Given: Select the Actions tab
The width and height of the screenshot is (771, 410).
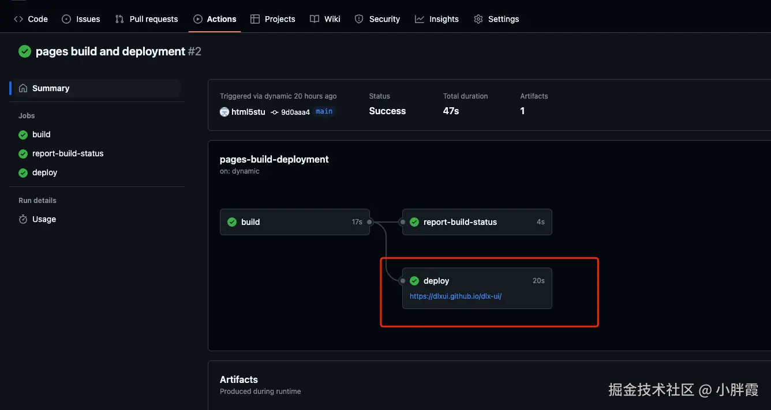Looking at the screenshot, I should [215, 19].
